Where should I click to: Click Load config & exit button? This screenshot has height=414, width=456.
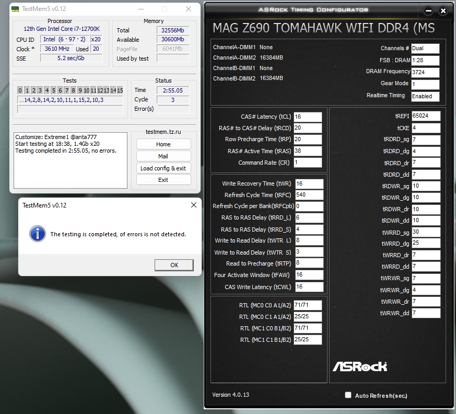pyautogui.click(x=163, y=168)
